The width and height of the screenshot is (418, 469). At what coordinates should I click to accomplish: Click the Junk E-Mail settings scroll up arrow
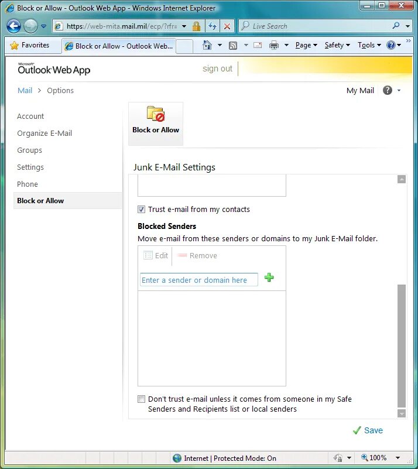pyautogui.click(x=402, y=179)
